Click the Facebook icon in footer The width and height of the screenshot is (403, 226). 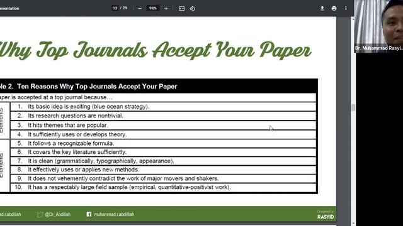pyautogui.click(x=89, y=214)
